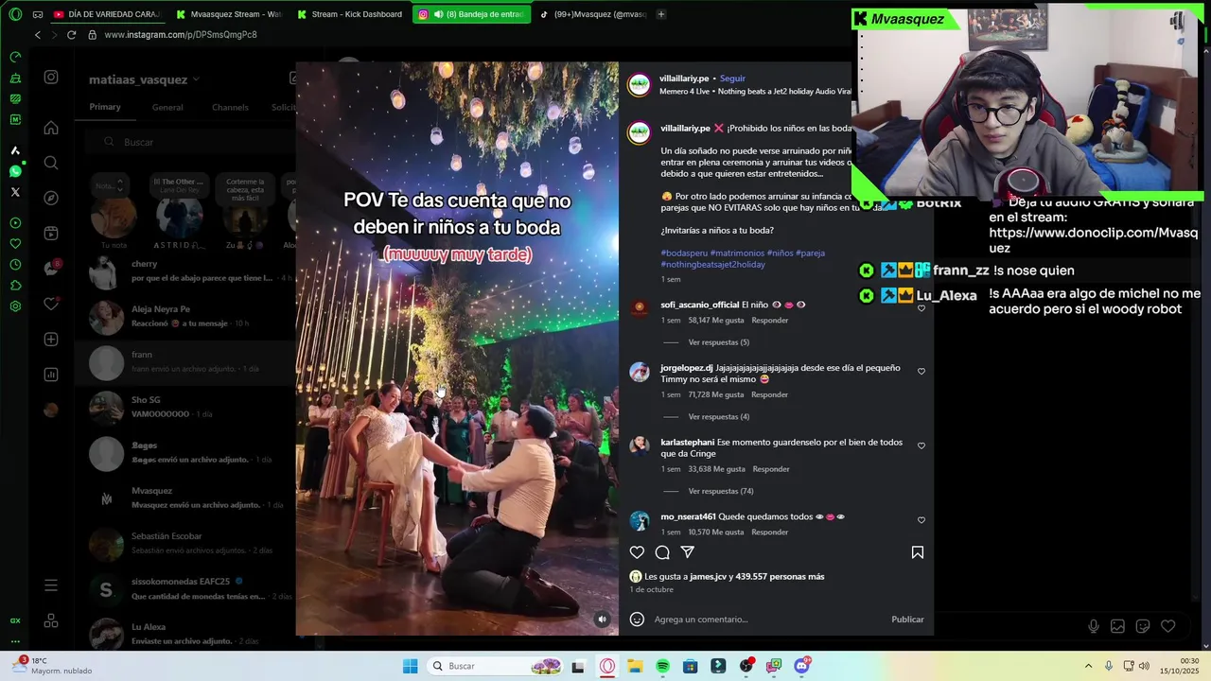The image size is (1211, 681).
Task: Open Instagram hamburger More menu
Action: tap(51, 585)
